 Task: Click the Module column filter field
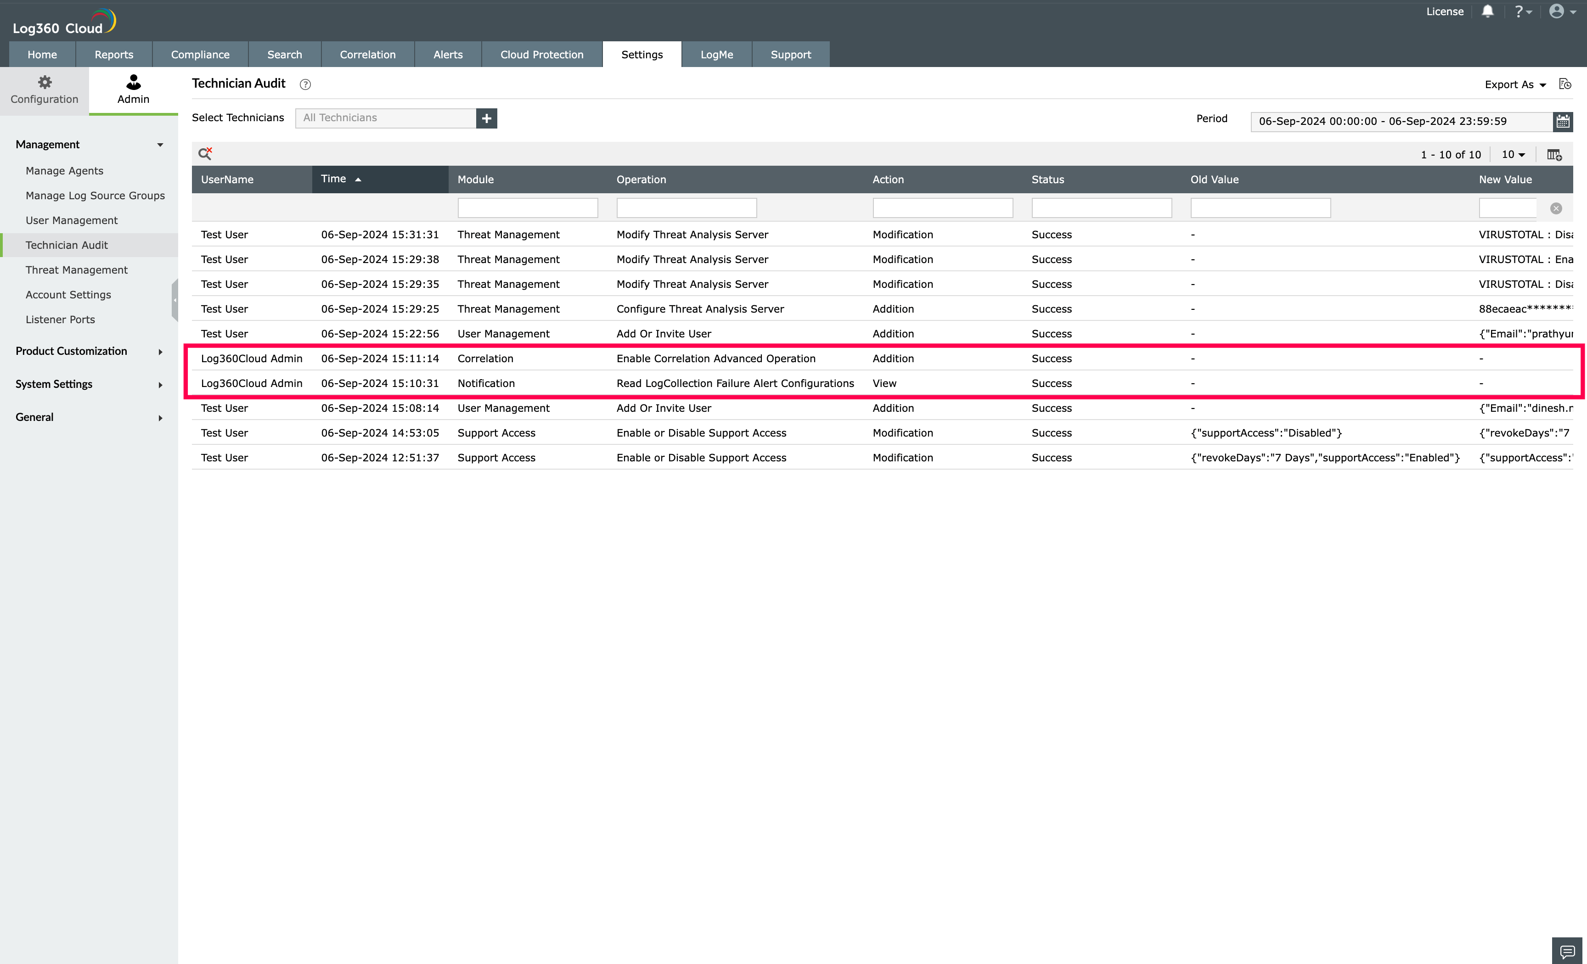click(x=528, y=208)
